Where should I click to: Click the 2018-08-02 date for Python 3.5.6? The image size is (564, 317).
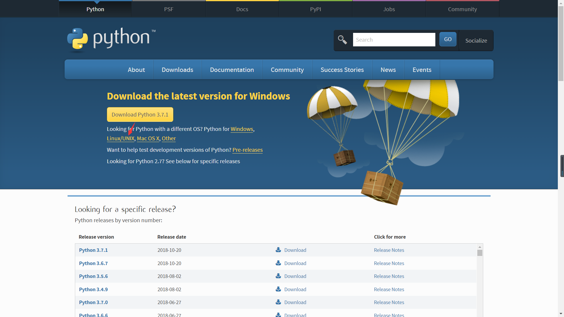pos(169,276)
